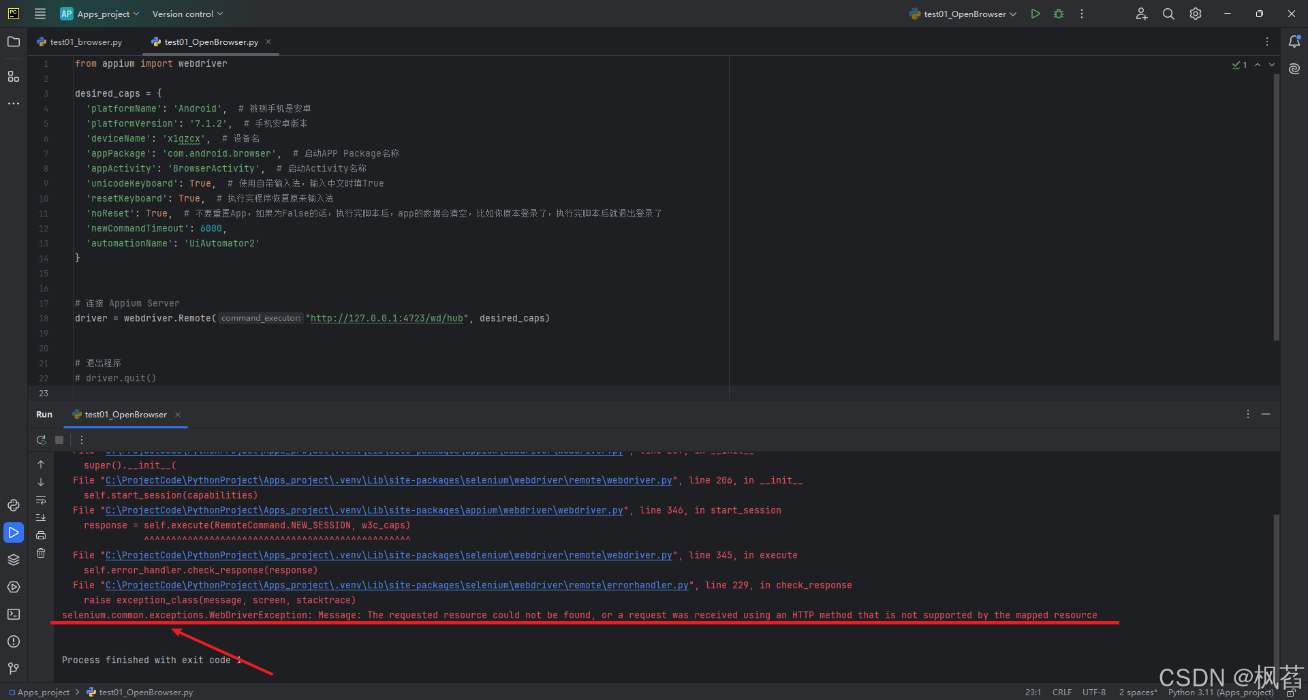Run test01_OpenBrowser with the green play button
Image resolution: width=1308 pixels, height=700 pixels.
point(1035,14)
